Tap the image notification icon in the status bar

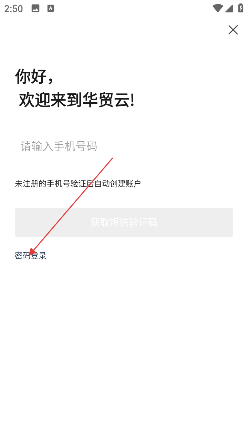tap(35, 9)
